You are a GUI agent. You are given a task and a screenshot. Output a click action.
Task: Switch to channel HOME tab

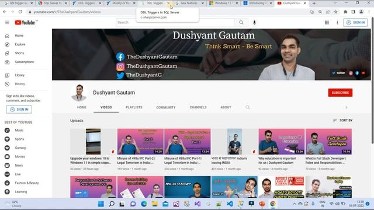click(82, 107)
